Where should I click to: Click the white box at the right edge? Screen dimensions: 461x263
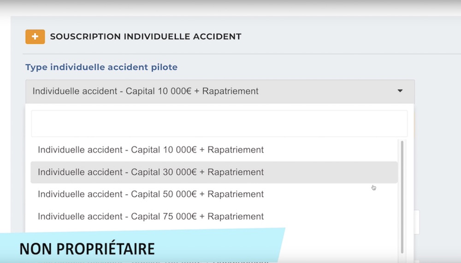[x=417, y=222]
